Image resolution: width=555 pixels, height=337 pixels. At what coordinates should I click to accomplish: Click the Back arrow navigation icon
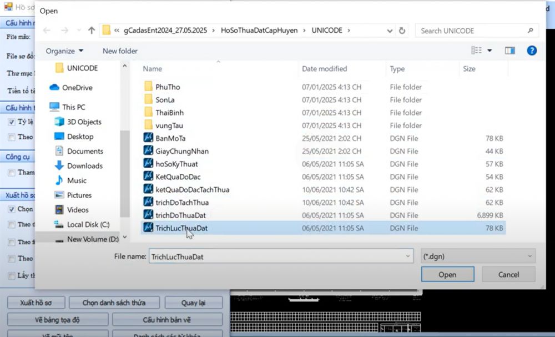click(47, 31)
